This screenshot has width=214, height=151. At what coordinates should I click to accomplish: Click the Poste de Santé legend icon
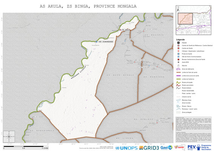(178, 54)
